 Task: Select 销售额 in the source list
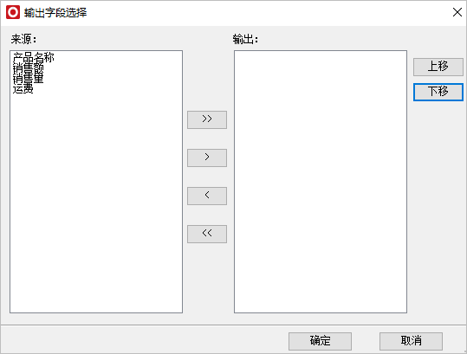pyautogui.click(x=29, y=68)
